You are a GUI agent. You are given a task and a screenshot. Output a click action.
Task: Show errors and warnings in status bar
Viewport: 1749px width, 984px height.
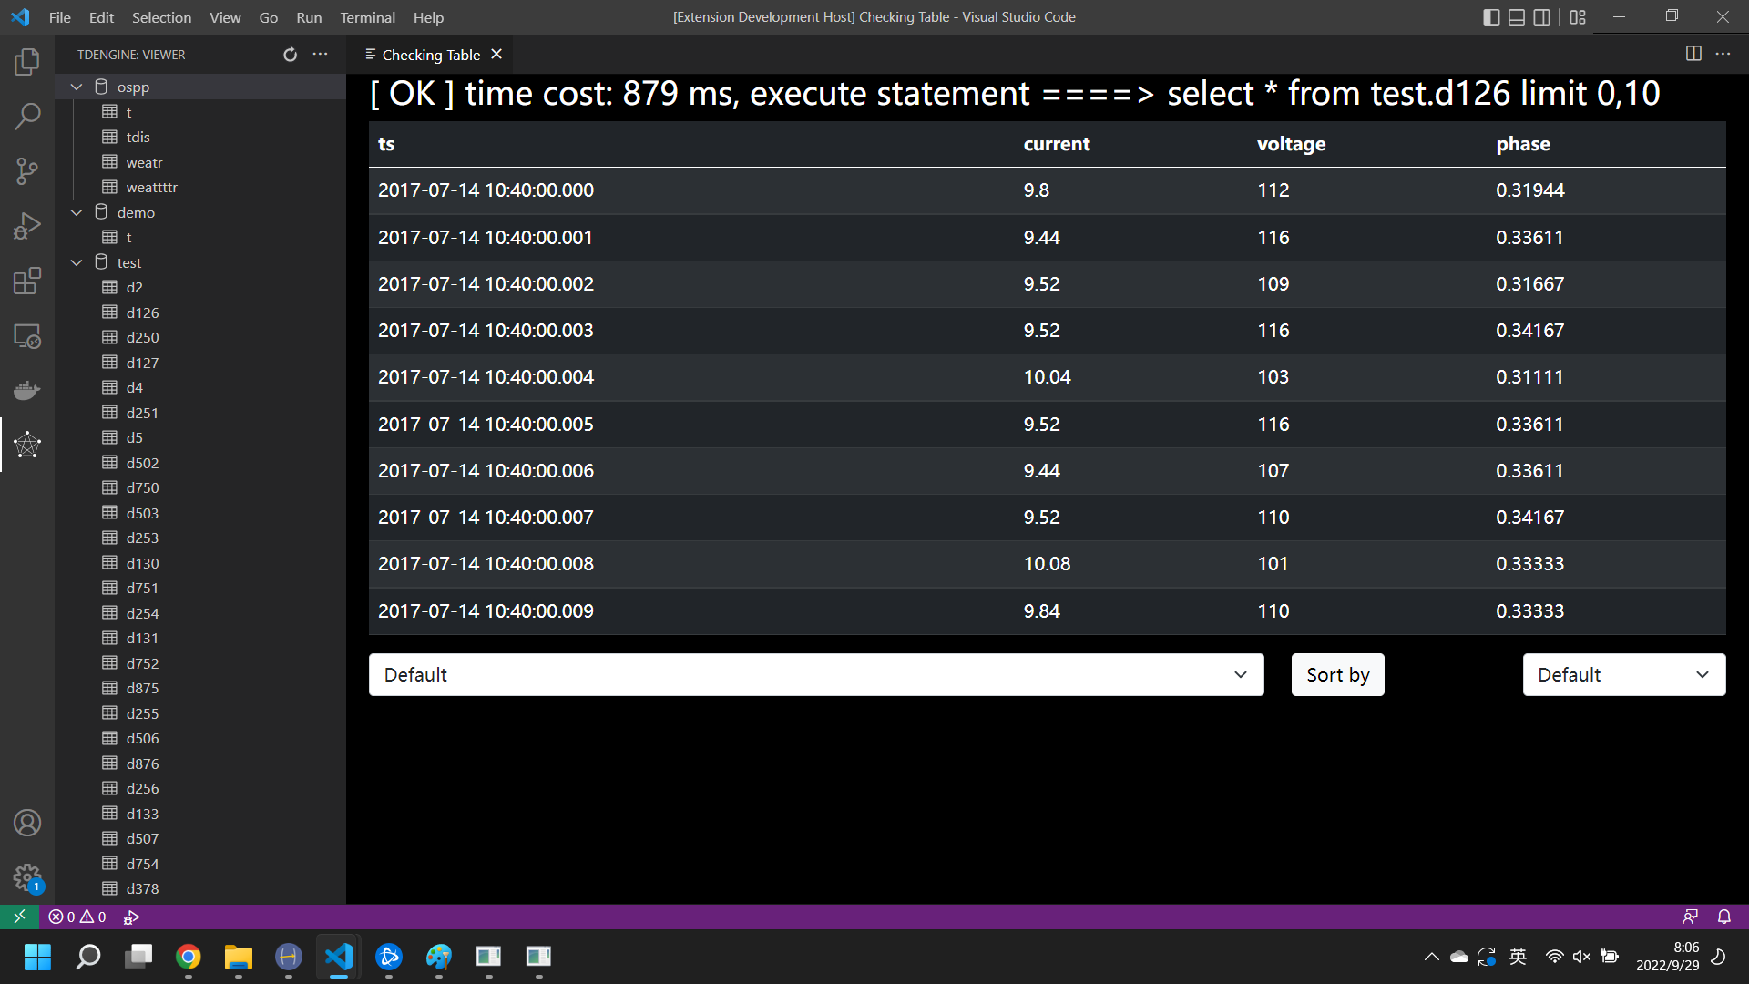point(77,917)
